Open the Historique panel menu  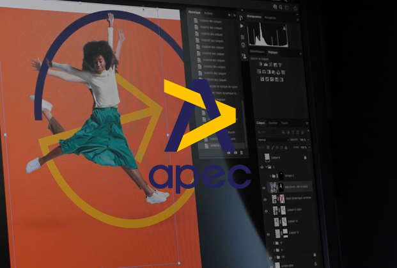pos(235,15)
